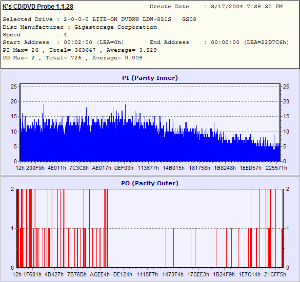Click the End Address LBA=22D7C6h value

pyautogui.click(x=250, y=42)
